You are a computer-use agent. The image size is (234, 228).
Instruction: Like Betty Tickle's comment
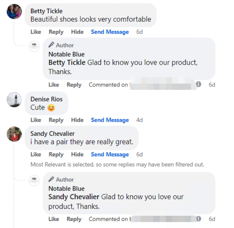[x=36, y=32]
